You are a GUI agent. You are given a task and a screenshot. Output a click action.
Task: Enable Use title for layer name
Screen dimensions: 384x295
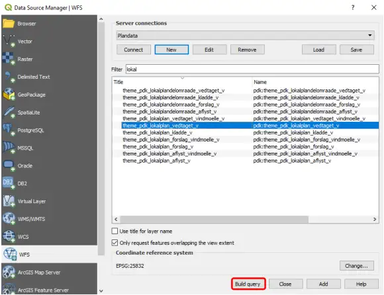pyautogui.click(x=115, y=231)
